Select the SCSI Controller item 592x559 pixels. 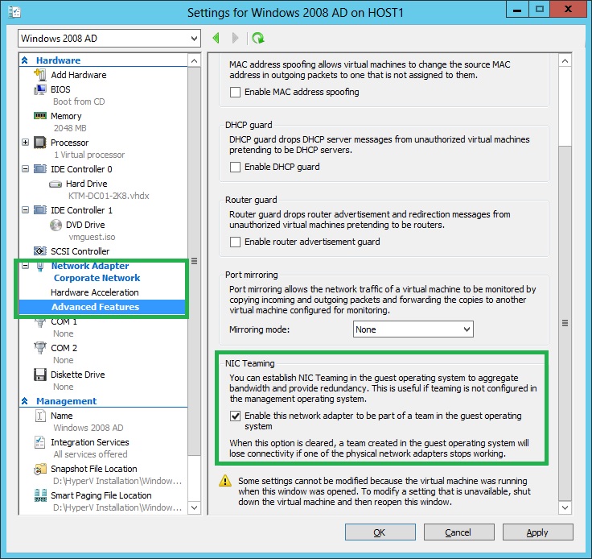pos(80,251)
